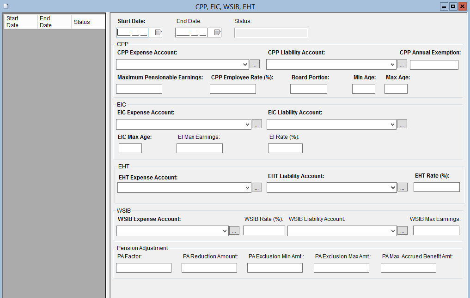The height and width of the screenshot is (298, 470).
Task: Click the EI Max Earnings input field
Action: [x=200, y=148]
